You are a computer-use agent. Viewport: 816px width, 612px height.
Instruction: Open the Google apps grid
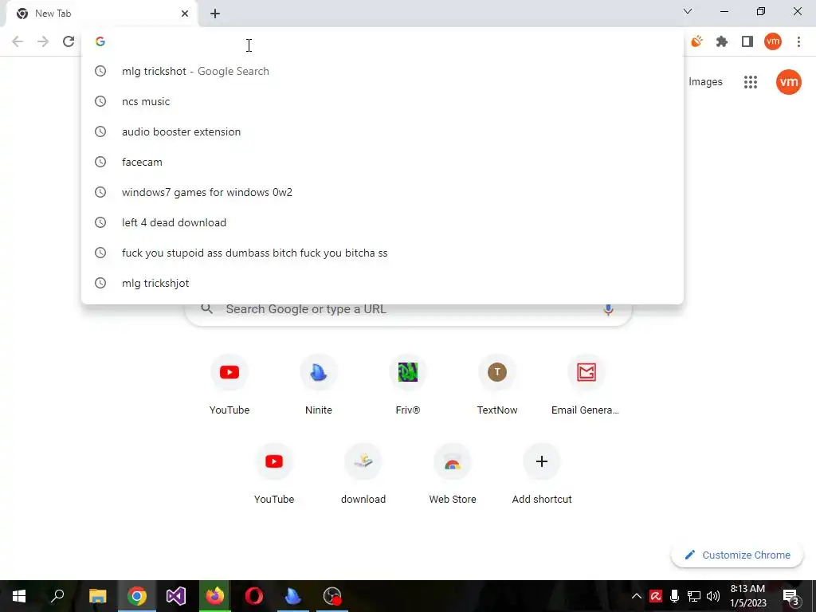coord(751,82)
